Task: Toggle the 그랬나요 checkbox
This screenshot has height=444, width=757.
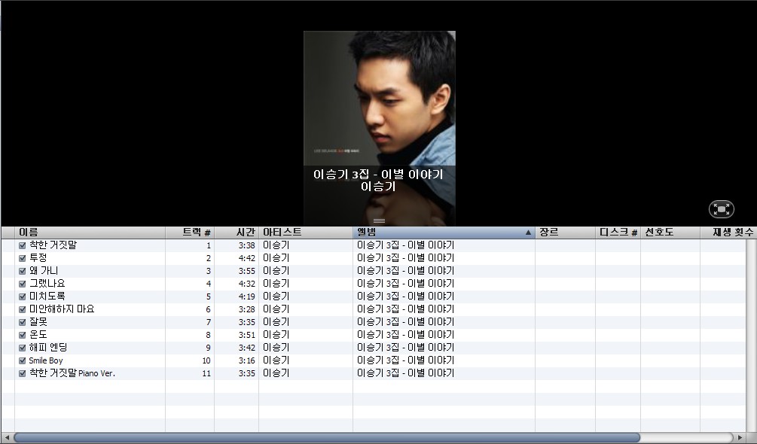Action: (x=22, y=284)
